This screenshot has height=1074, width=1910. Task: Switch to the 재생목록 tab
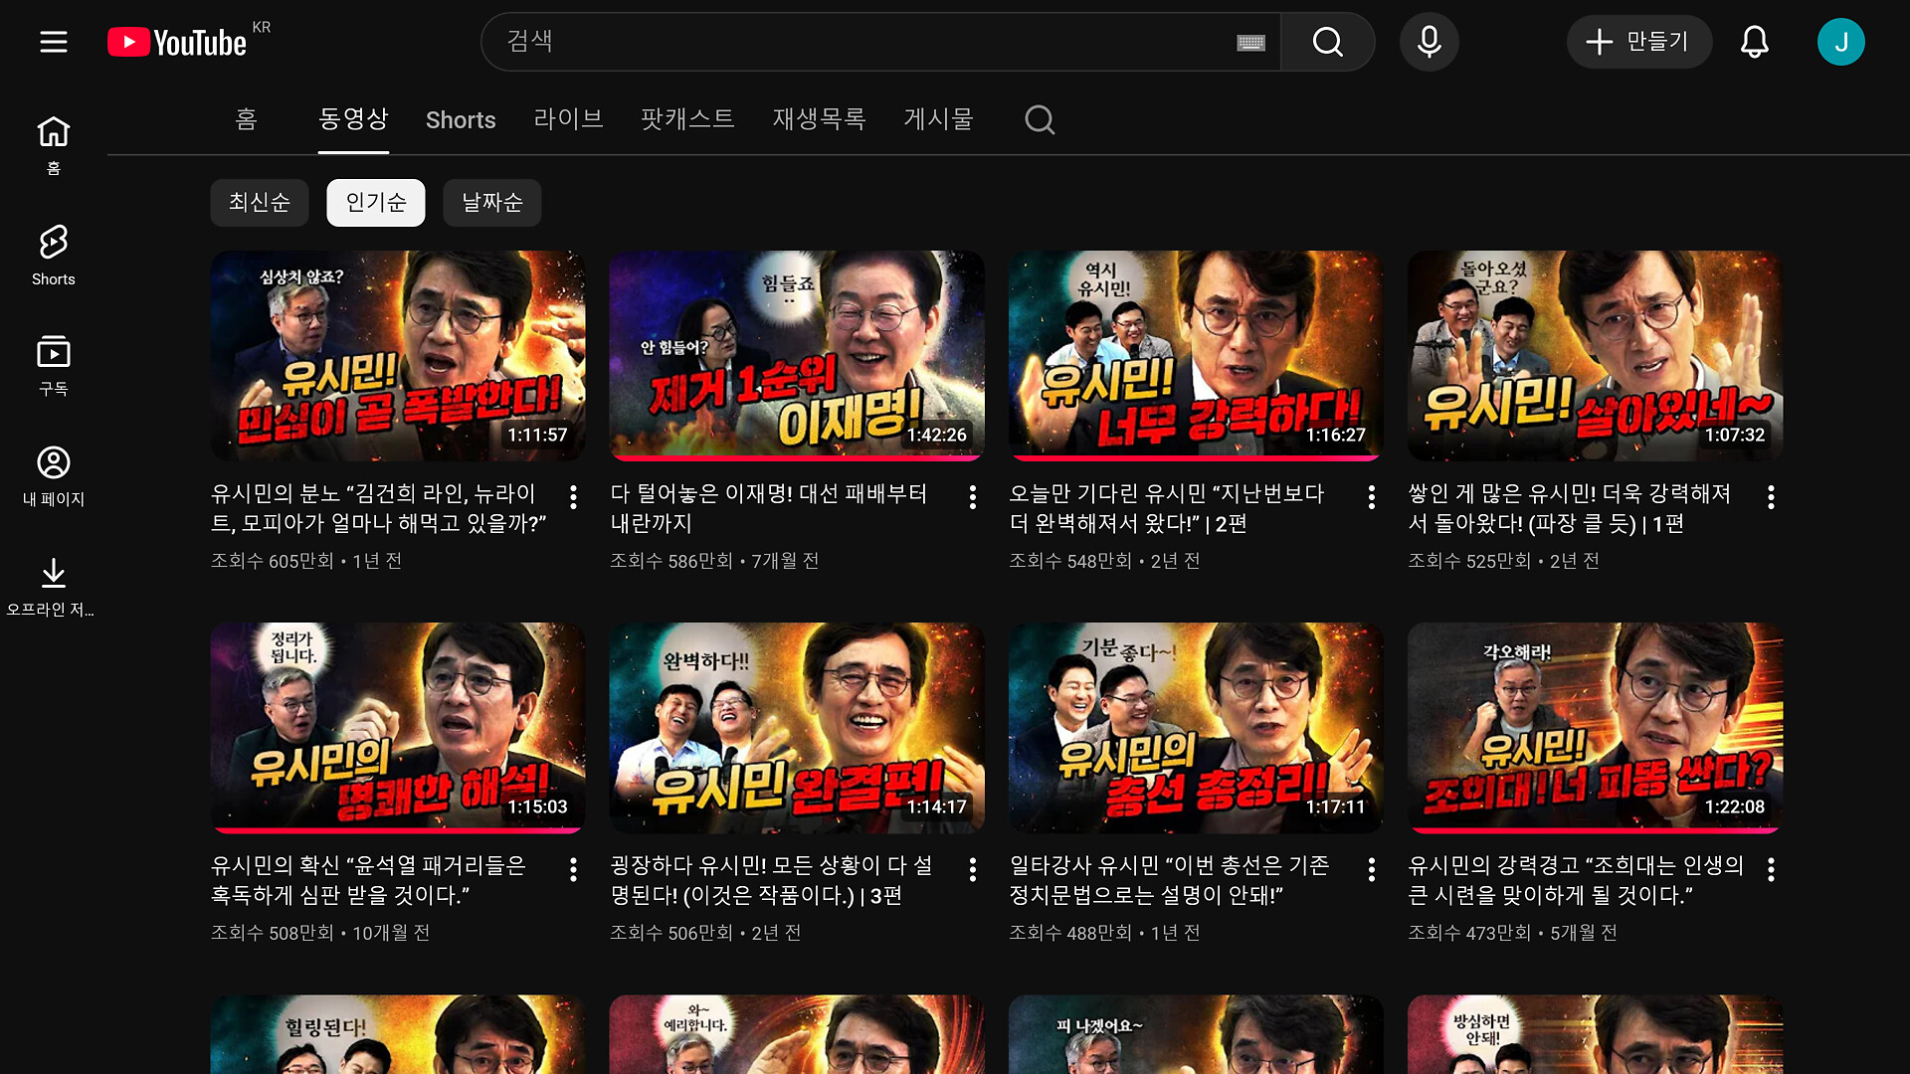(819, 120)
